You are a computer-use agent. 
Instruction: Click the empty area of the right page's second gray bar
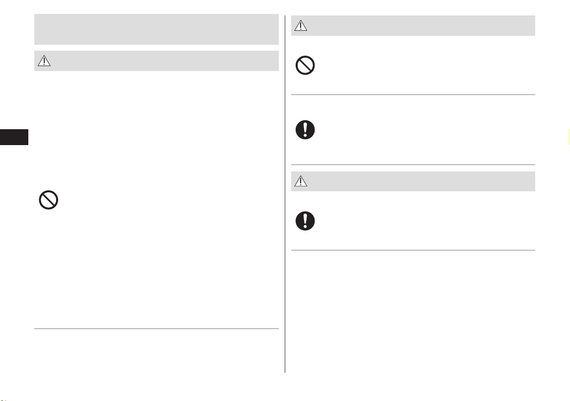422,181
